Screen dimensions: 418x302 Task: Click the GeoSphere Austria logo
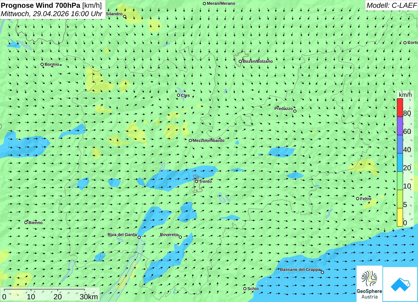(369, 283)
